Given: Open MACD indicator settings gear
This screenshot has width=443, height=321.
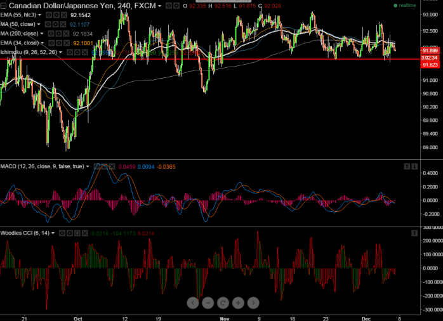Looking at the screenshot, I should 104,167.
